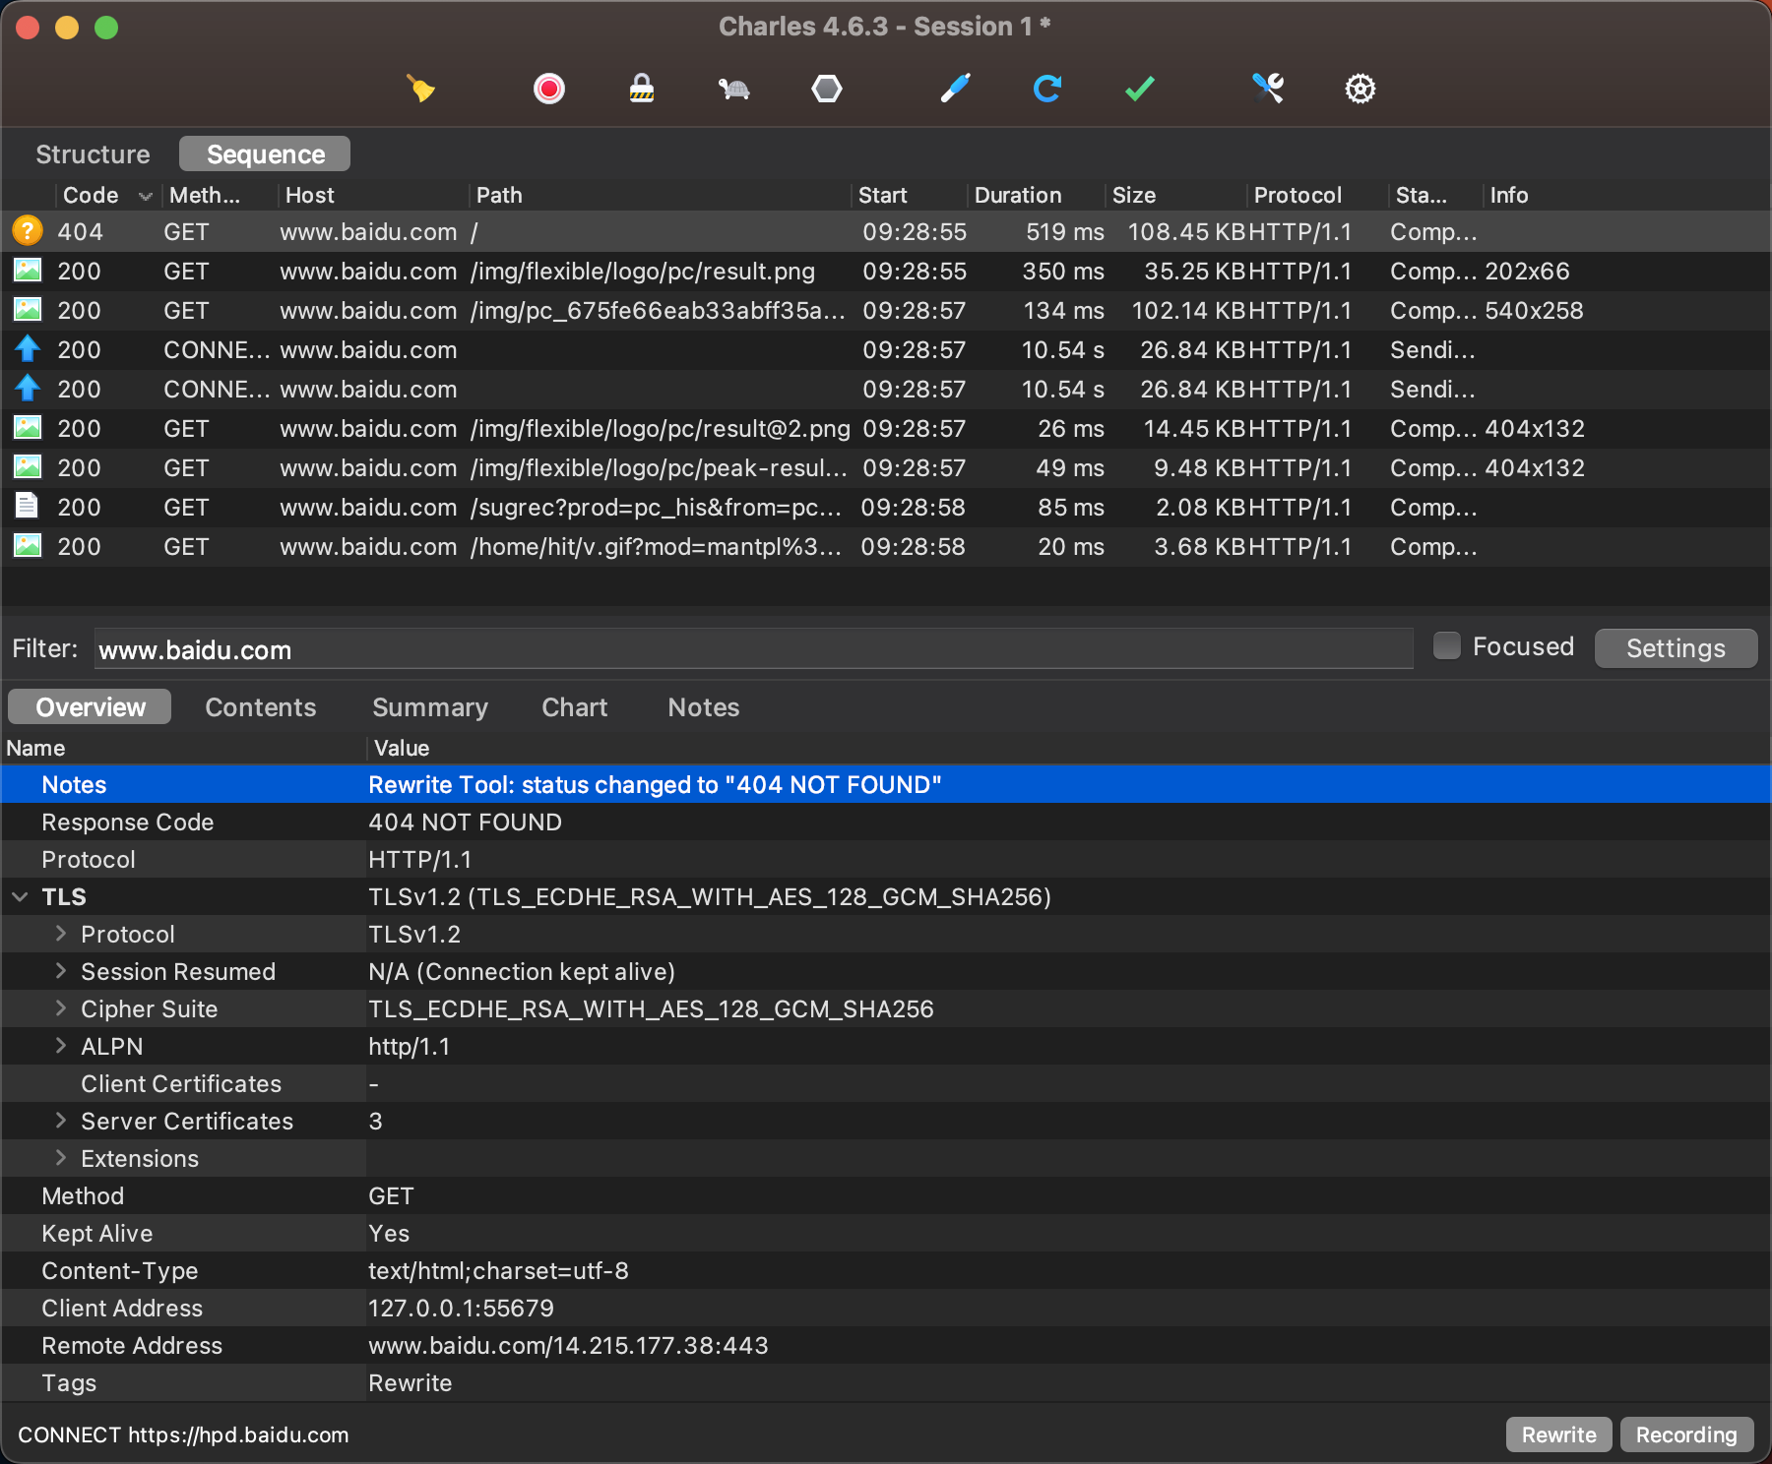Click the green Validate checkmark icon
The width and height of the screenshot is (1772, 1464).
tap(1139, 89)
